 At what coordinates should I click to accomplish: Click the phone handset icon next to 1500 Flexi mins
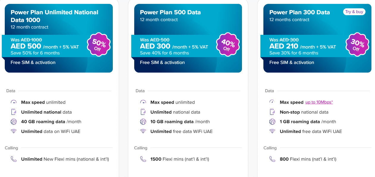[143, 159]
